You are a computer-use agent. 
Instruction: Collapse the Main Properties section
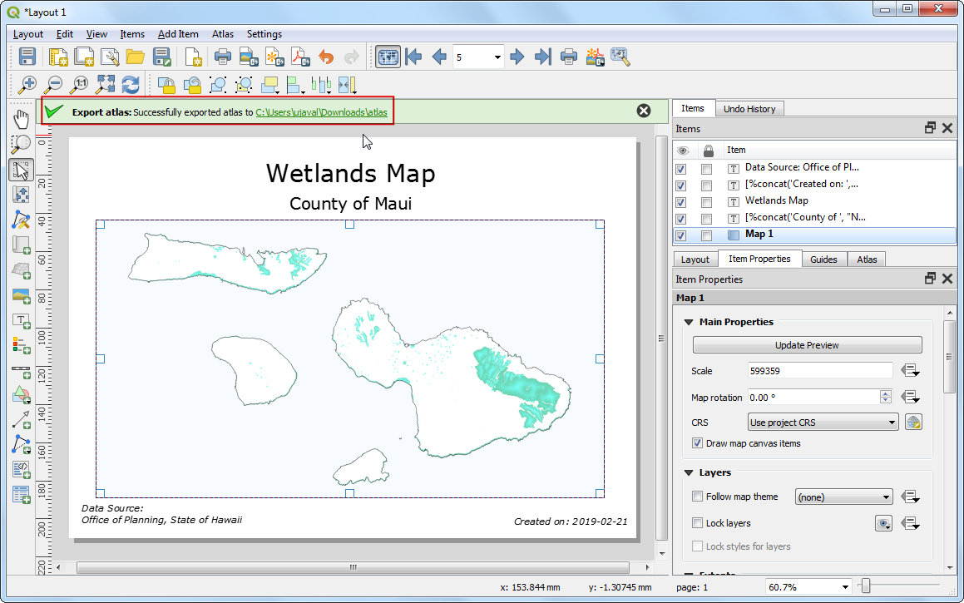(689, 322)
